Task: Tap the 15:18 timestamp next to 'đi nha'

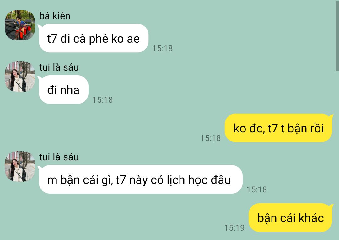Action: tap(103, 100)
